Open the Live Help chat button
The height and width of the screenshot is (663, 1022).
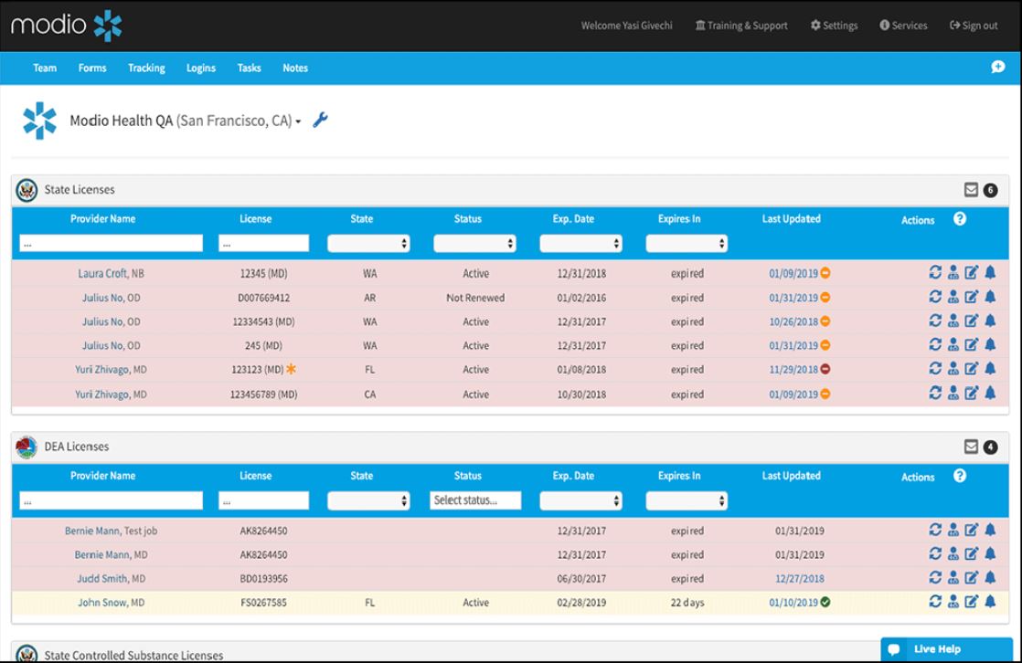(946, 649)
